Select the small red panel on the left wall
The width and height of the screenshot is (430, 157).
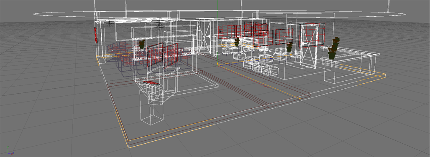tap(96, 35)
